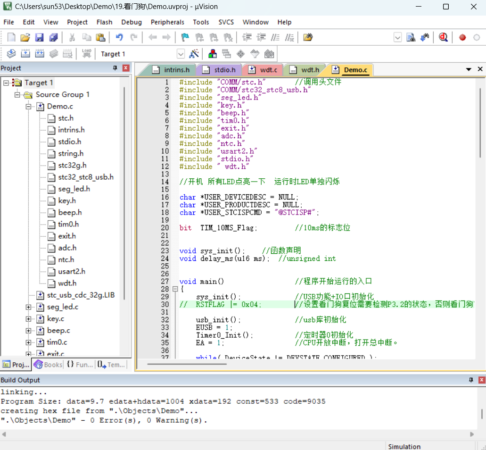The image size is (486, 450).
Task: Insert a breakpoint using the red dot icon
Action: pos(462,38)
